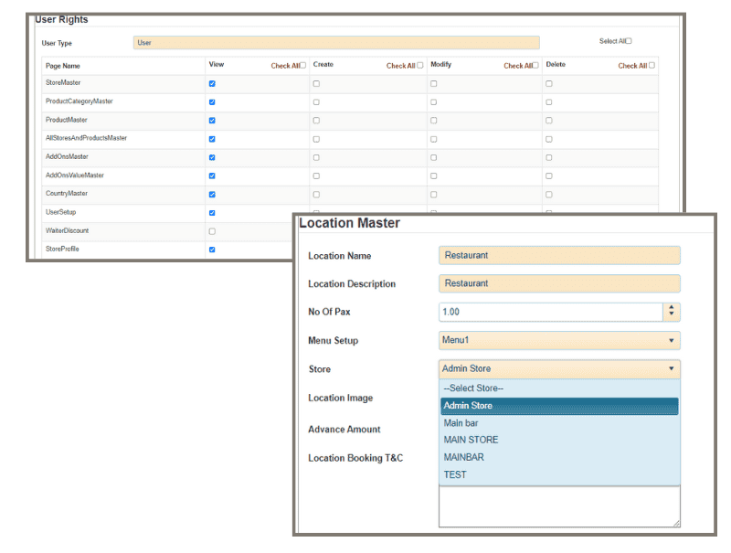
Task: Pick the TEST store option
Action: [455, 475]
